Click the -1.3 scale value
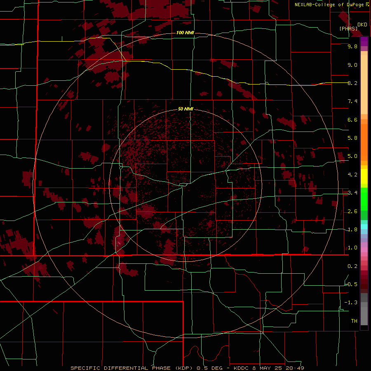 pos(351,303)
